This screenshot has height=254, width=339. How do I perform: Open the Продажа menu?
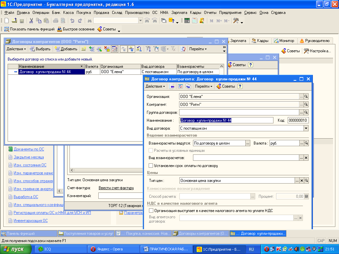click(101, 13)
